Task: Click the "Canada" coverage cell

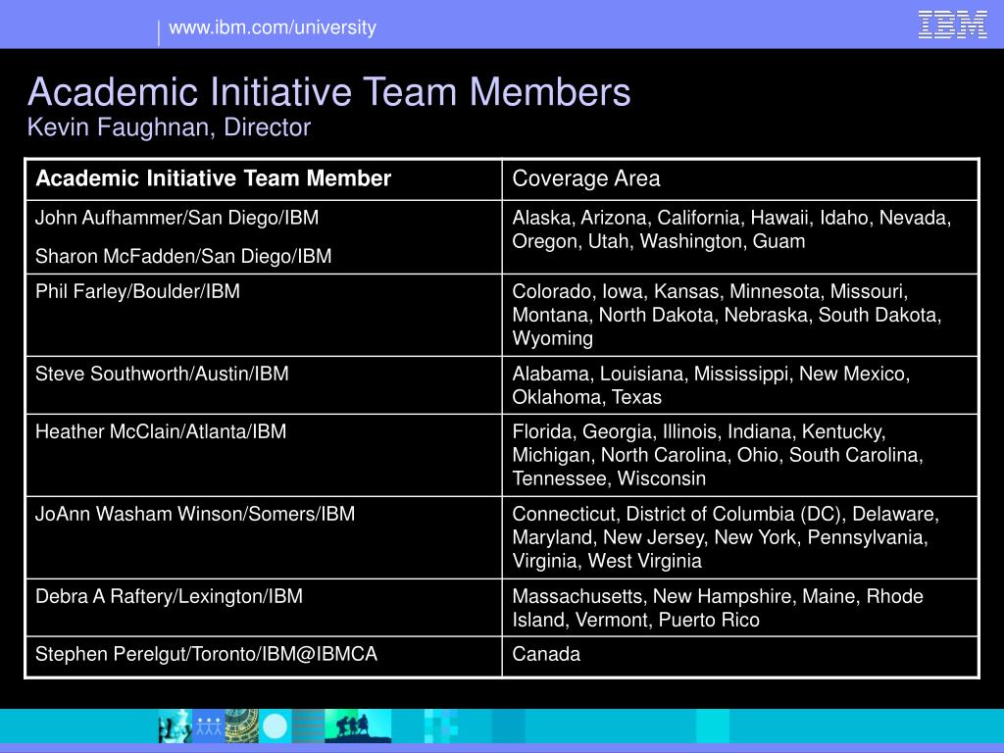Action: click(x=741, y=656)
